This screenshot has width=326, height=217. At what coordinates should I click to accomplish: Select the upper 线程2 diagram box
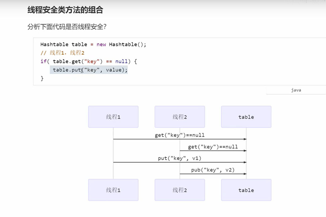click(179, 117)
